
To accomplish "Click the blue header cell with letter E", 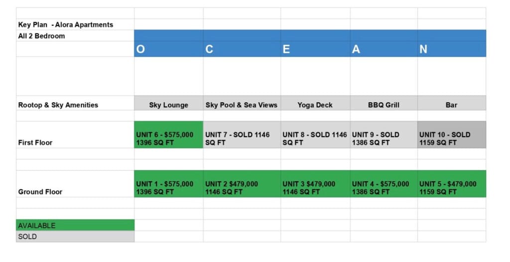I will point(315,49).
